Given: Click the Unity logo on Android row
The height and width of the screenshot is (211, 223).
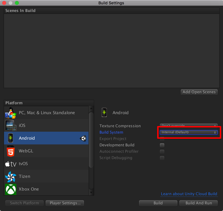Looking at the screenshot, I should tap(83, 138).
